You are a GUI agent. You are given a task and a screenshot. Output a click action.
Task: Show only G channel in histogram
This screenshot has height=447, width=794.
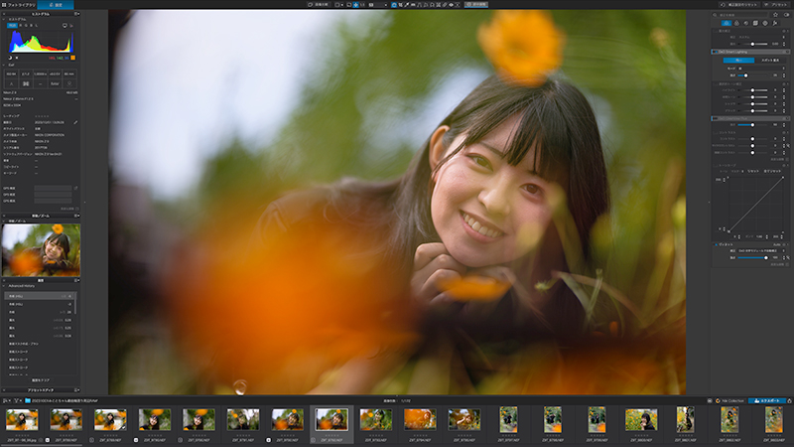click(26, 26)
